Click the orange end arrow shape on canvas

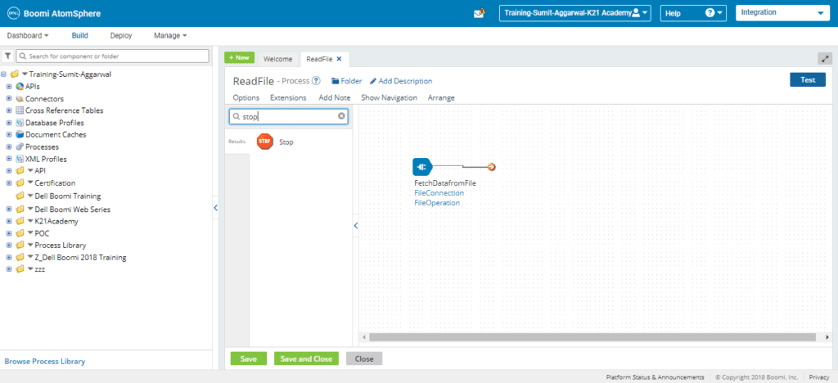tap(491, 167)
